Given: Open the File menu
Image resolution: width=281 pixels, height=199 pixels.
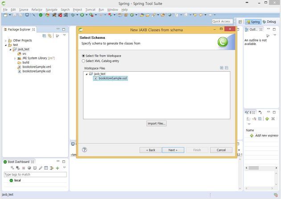Looking at the screenshot, I should pyautogui.click(x=5, y=10).
